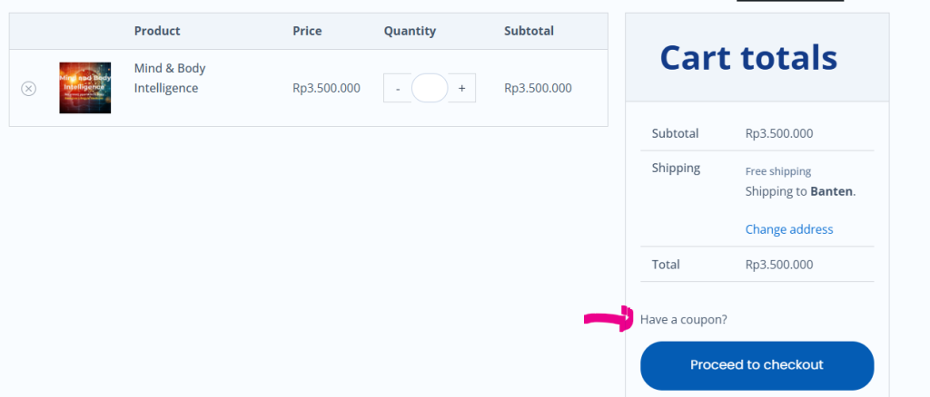930x397 pixels.
Task: Click the Price column header
Action: (307, 31)
